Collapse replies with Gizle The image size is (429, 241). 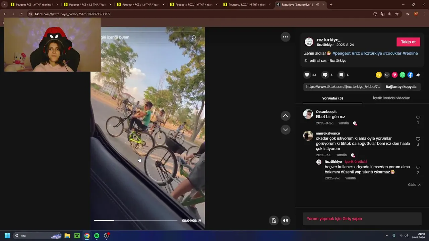(414, 185)
